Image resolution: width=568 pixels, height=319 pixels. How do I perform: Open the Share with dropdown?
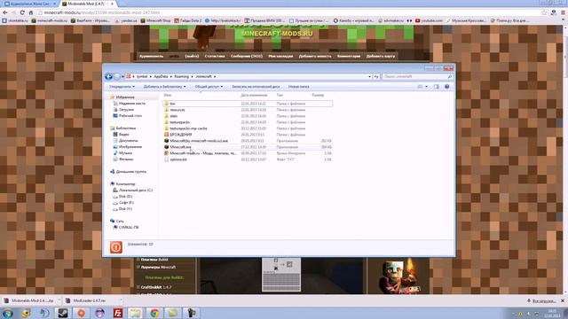click(209, 87)
